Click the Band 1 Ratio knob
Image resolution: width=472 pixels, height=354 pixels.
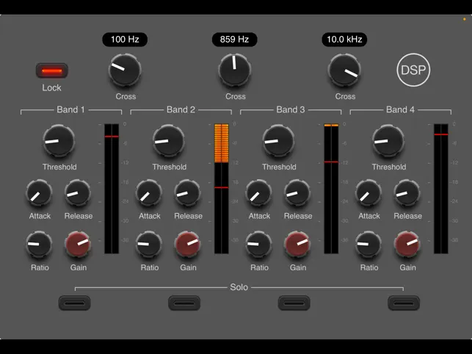tap(39, 245)
